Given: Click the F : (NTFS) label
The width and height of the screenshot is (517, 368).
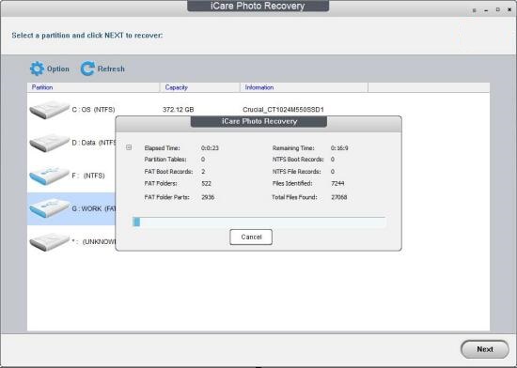Looking at the screenshot, I should pyautogui.click(x=88, y=176).
